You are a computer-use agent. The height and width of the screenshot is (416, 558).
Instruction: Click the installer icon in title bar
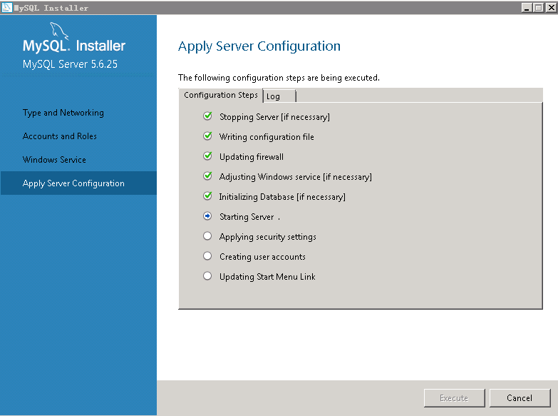(x=7, y=7)
